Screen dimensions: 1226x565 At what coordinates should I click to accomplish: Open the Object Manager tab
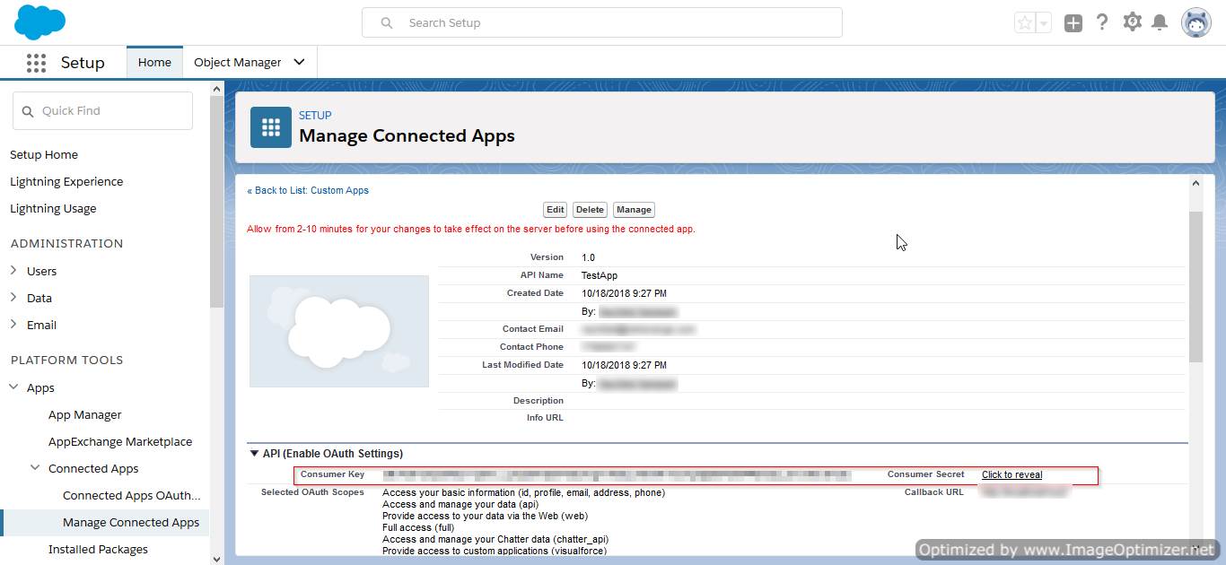tap(238, 63)
